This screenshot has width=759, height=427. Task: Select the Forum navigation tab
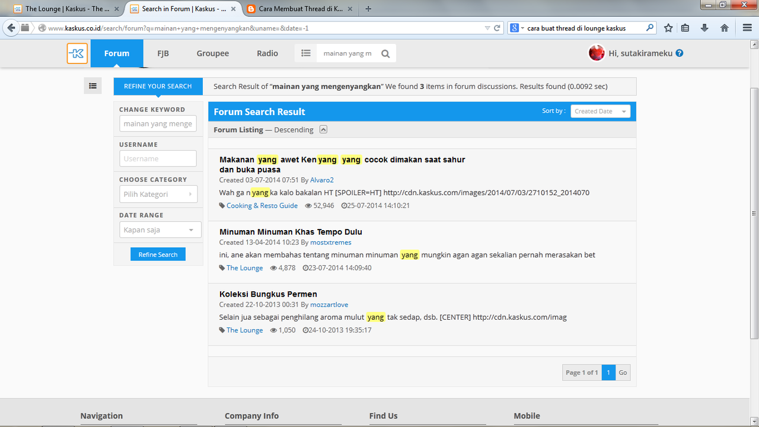pos(117,53)
